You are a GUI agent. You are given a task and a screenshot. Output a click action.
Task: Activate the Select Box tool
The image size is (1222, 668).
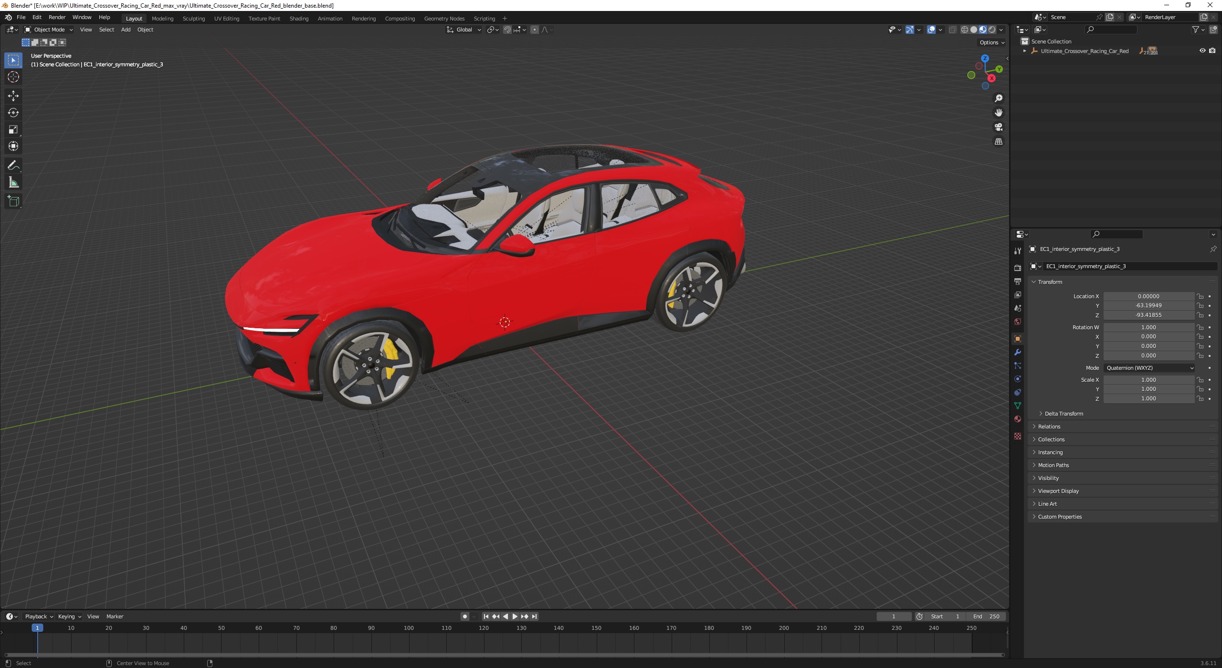tap(13, 60)
